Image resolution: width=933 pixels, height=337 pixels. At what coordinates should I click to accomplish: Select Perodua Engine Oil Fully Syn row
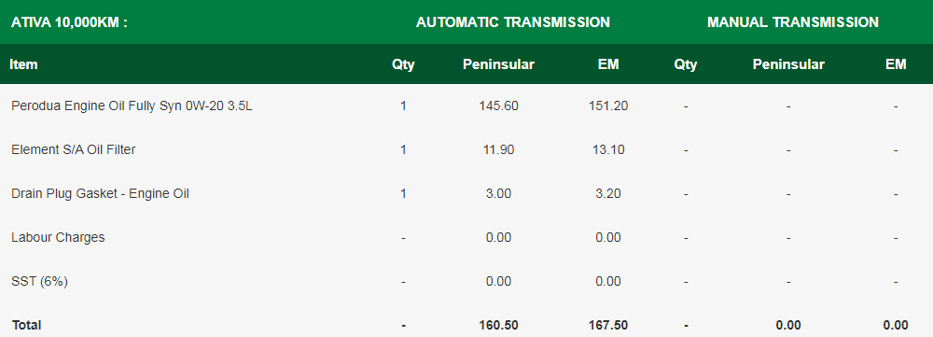pyautogui.click(x=466, y=106)
